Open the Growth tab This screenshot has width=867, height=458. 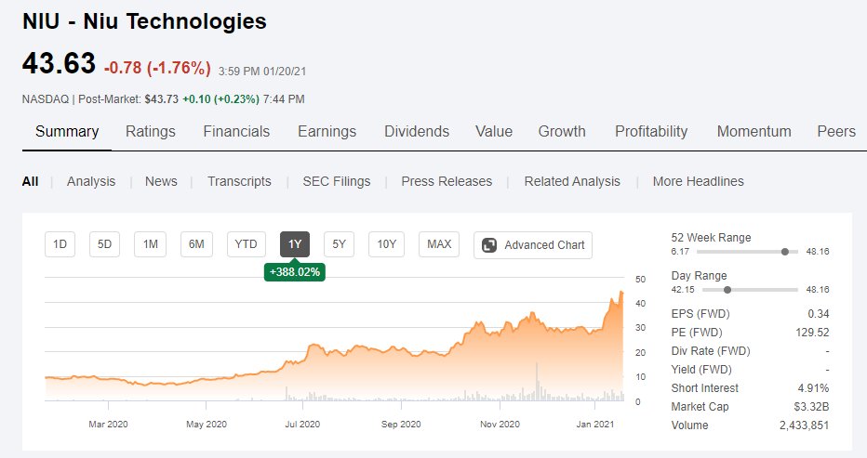(x=562, y=132)
